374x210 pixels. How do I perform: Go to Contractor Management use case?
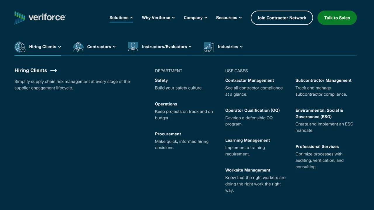coord(250,80)
